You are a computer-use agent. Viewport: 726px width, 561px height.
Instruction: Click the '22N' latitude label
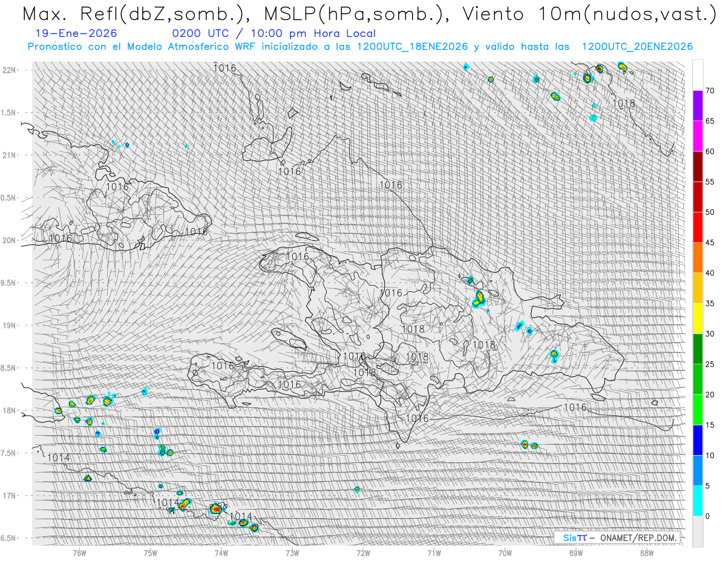tap(8, 70)
